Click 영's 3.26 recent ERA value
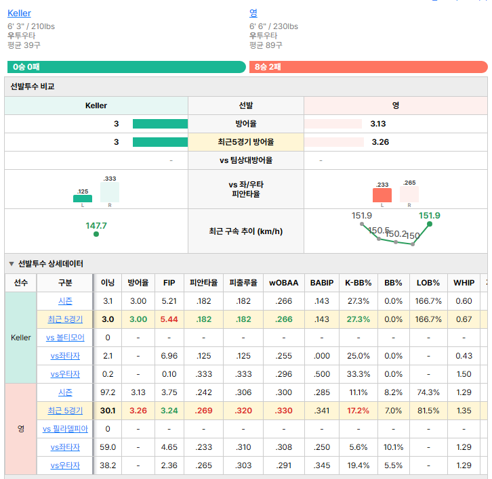This screenshot has width=492, height=479. point(380,142)
